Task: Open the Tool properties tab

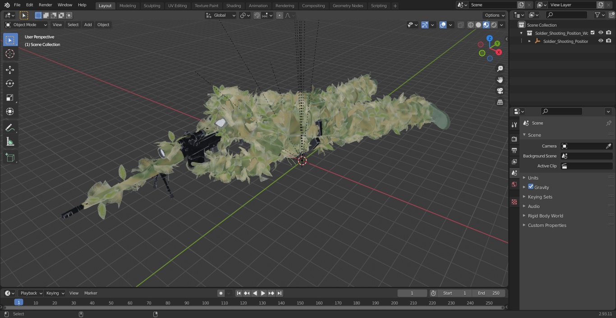Action: click(514, 124)
